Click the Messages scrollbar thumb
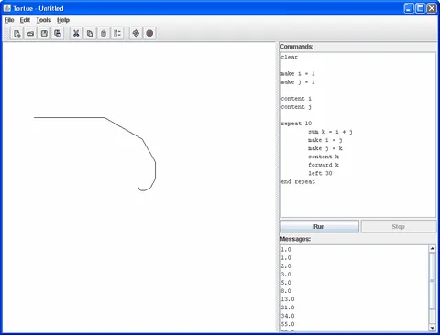 (432, 280)
